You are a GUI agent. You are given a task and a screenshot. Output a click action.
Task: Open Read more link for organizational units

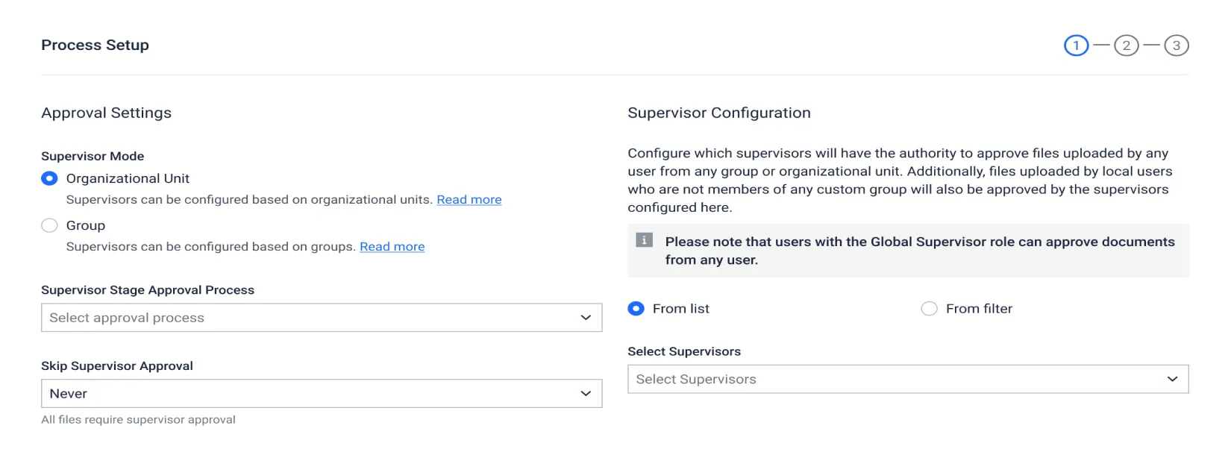click(x=469, y=200)
